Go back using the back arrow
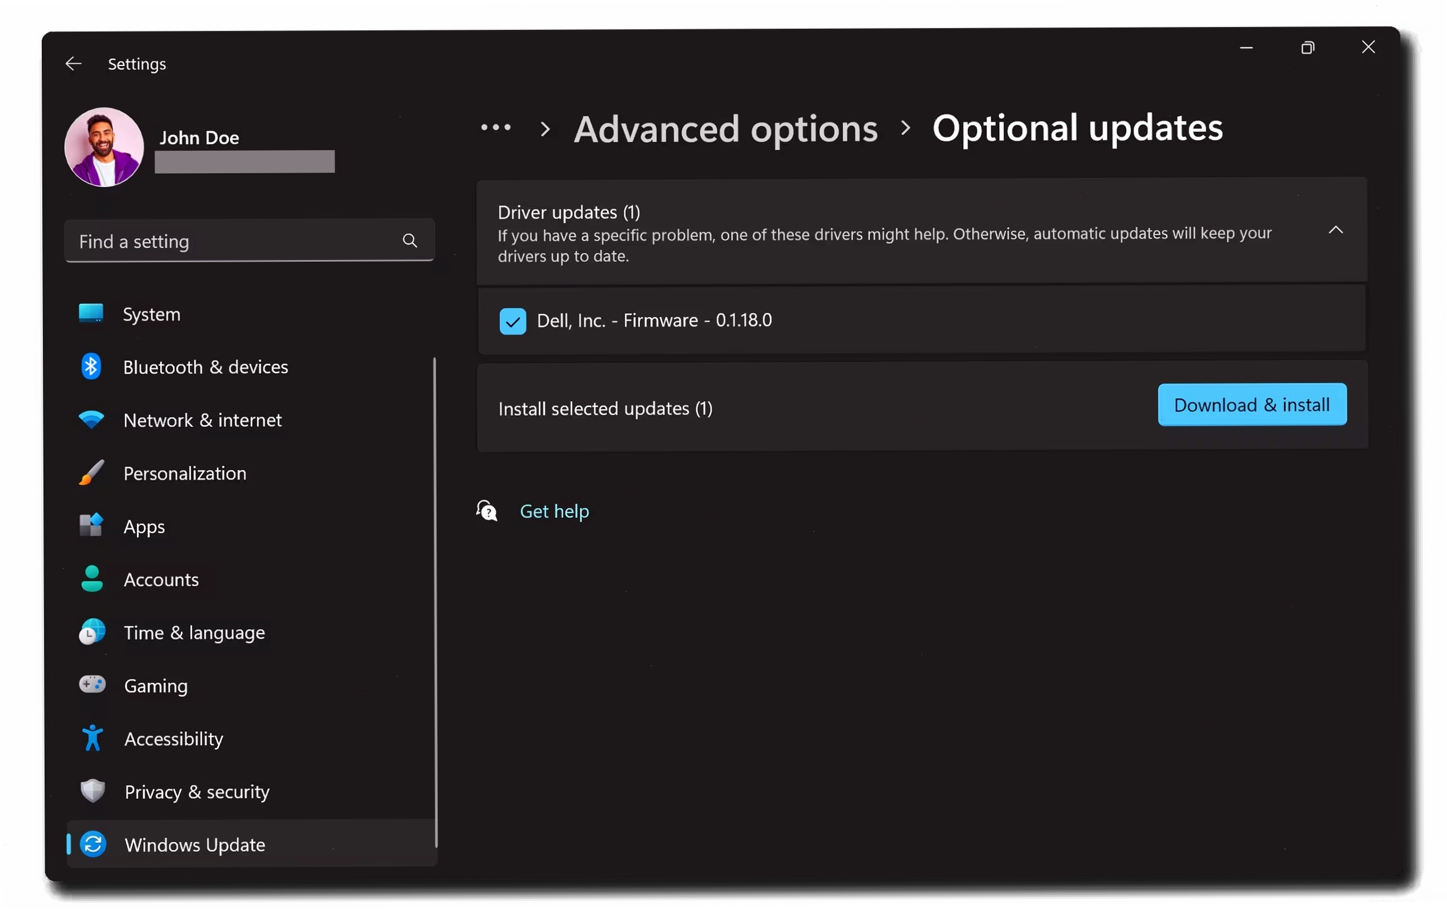This screenshot has width=1447, height=910. [73, 64]
